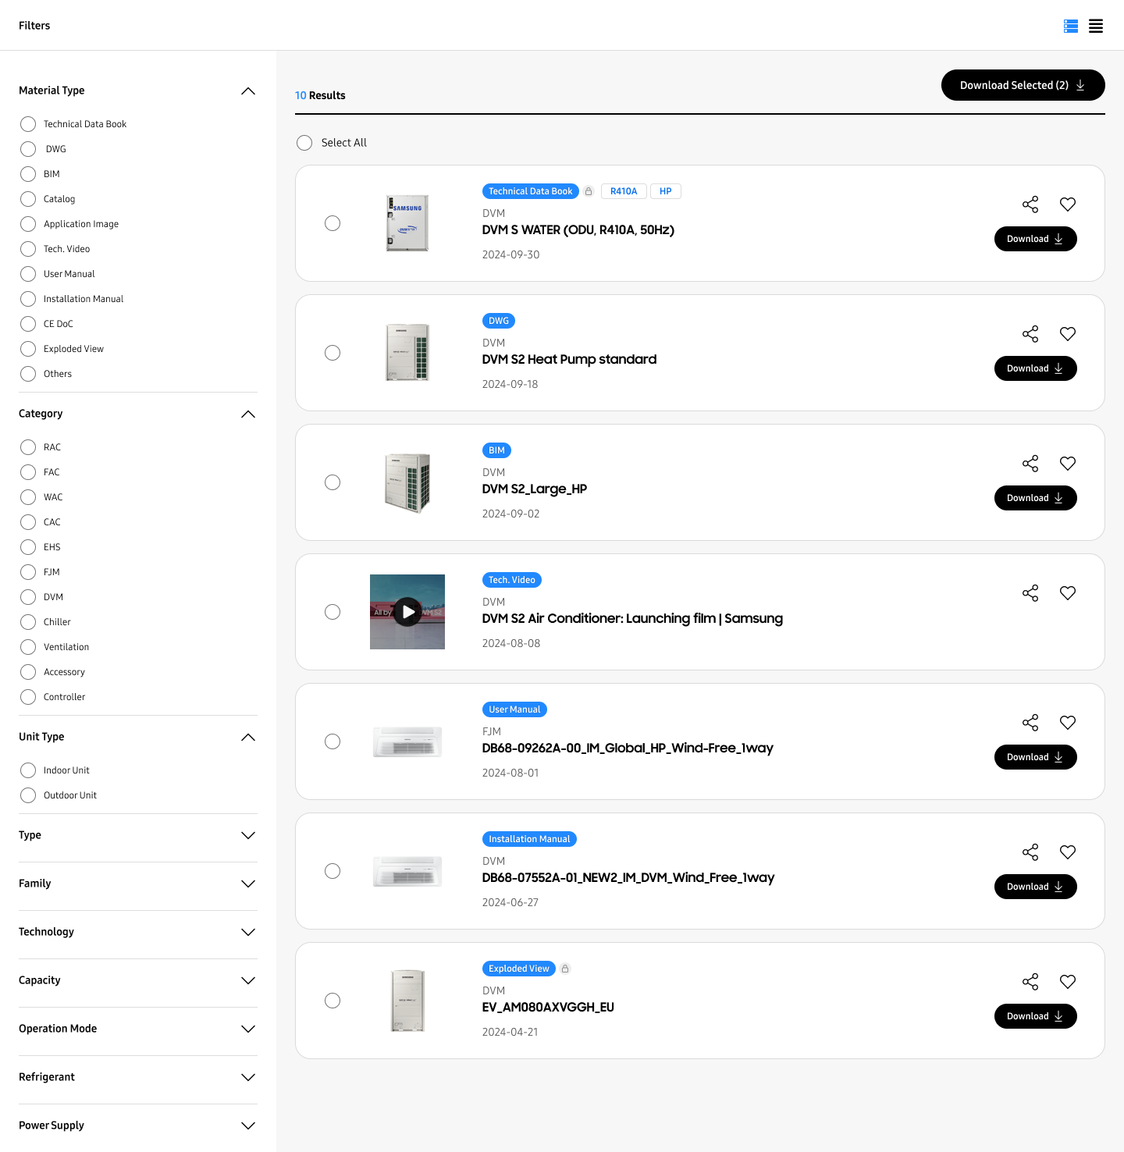This screenshot has height=1152, width=1124.
Task: Select the DVM S2_Large_HP result checkbox
Action: click(333, 482)
